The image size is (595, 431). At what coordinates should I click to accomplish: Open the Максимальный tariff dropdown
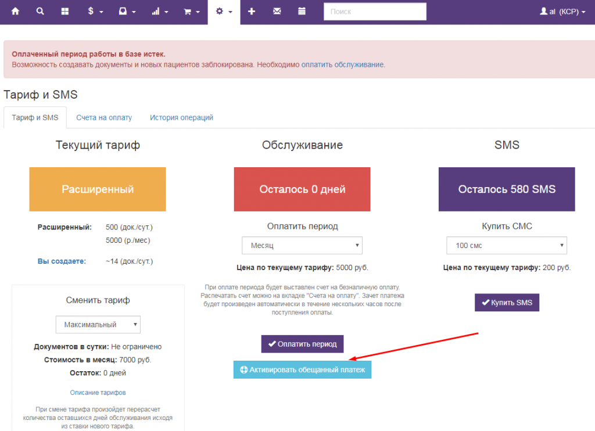[98, 324]
